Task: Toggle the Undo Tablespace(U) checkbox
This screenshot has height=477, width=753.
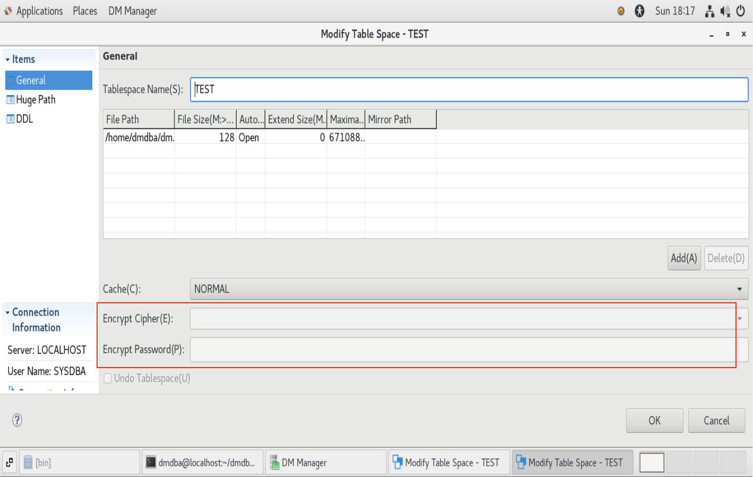Action: (x=108, y=378)
